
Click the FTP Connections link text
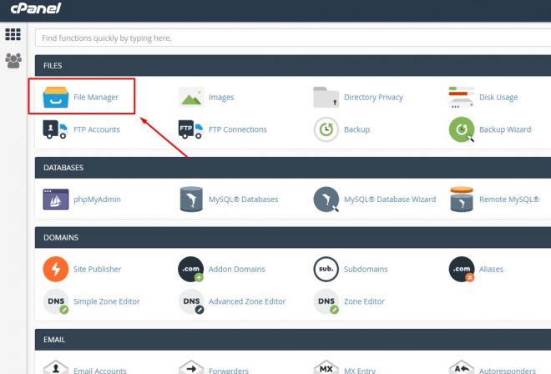pyautogui.click(x=238, y=129)
